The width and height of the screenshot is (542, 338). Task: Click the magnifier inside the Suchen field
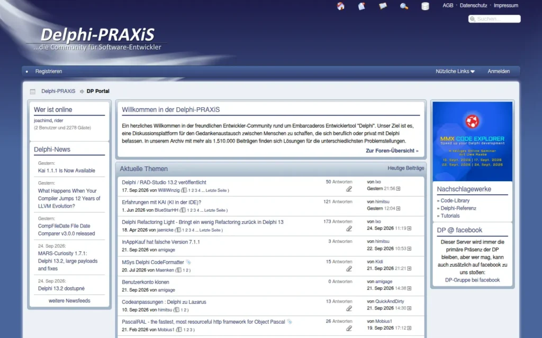point(473,19)
